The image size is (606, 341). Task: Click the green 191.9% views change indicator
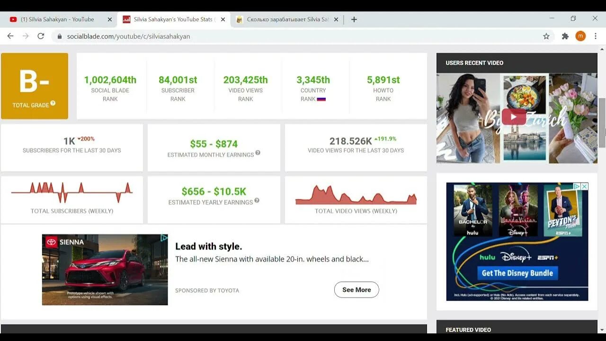pos(385,139)
